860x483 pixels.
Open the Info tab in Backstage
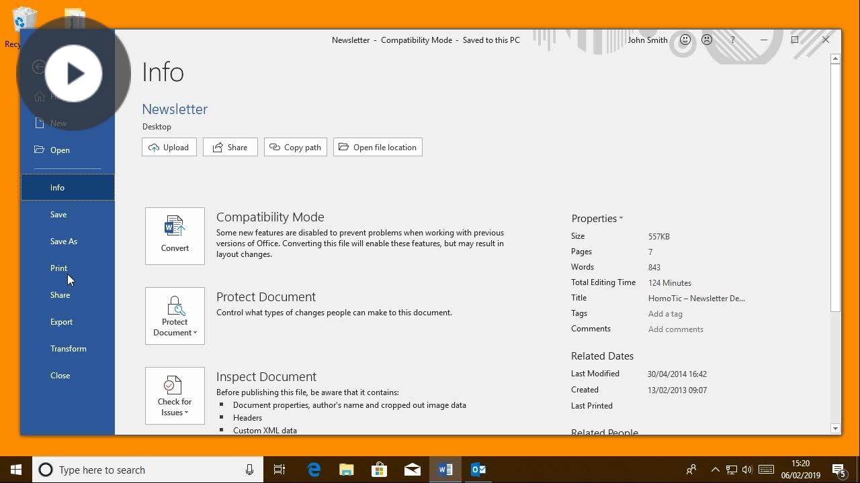click(67, 187)
